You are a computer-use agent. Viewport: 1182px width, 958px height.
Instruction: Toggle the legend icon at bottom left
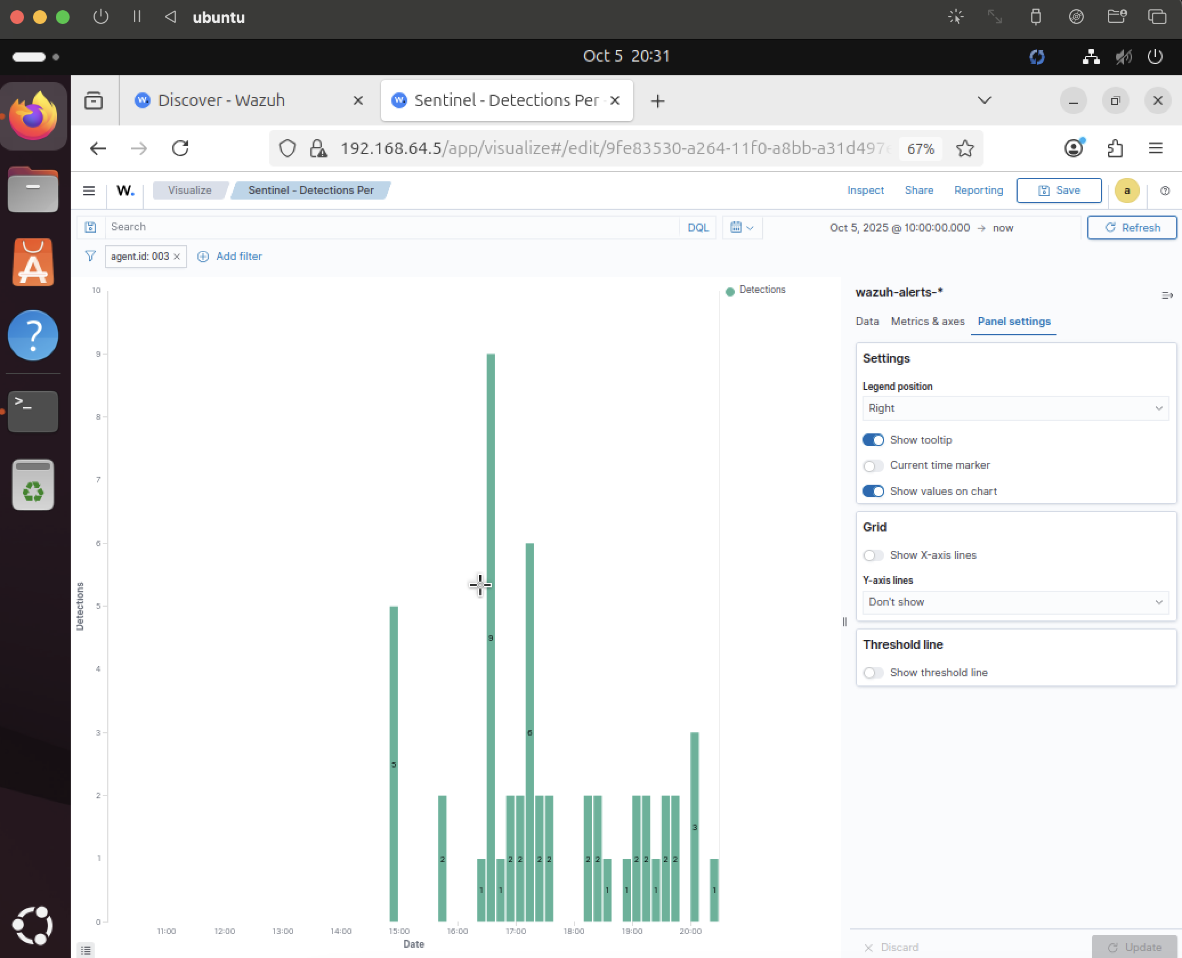point(86,950)
